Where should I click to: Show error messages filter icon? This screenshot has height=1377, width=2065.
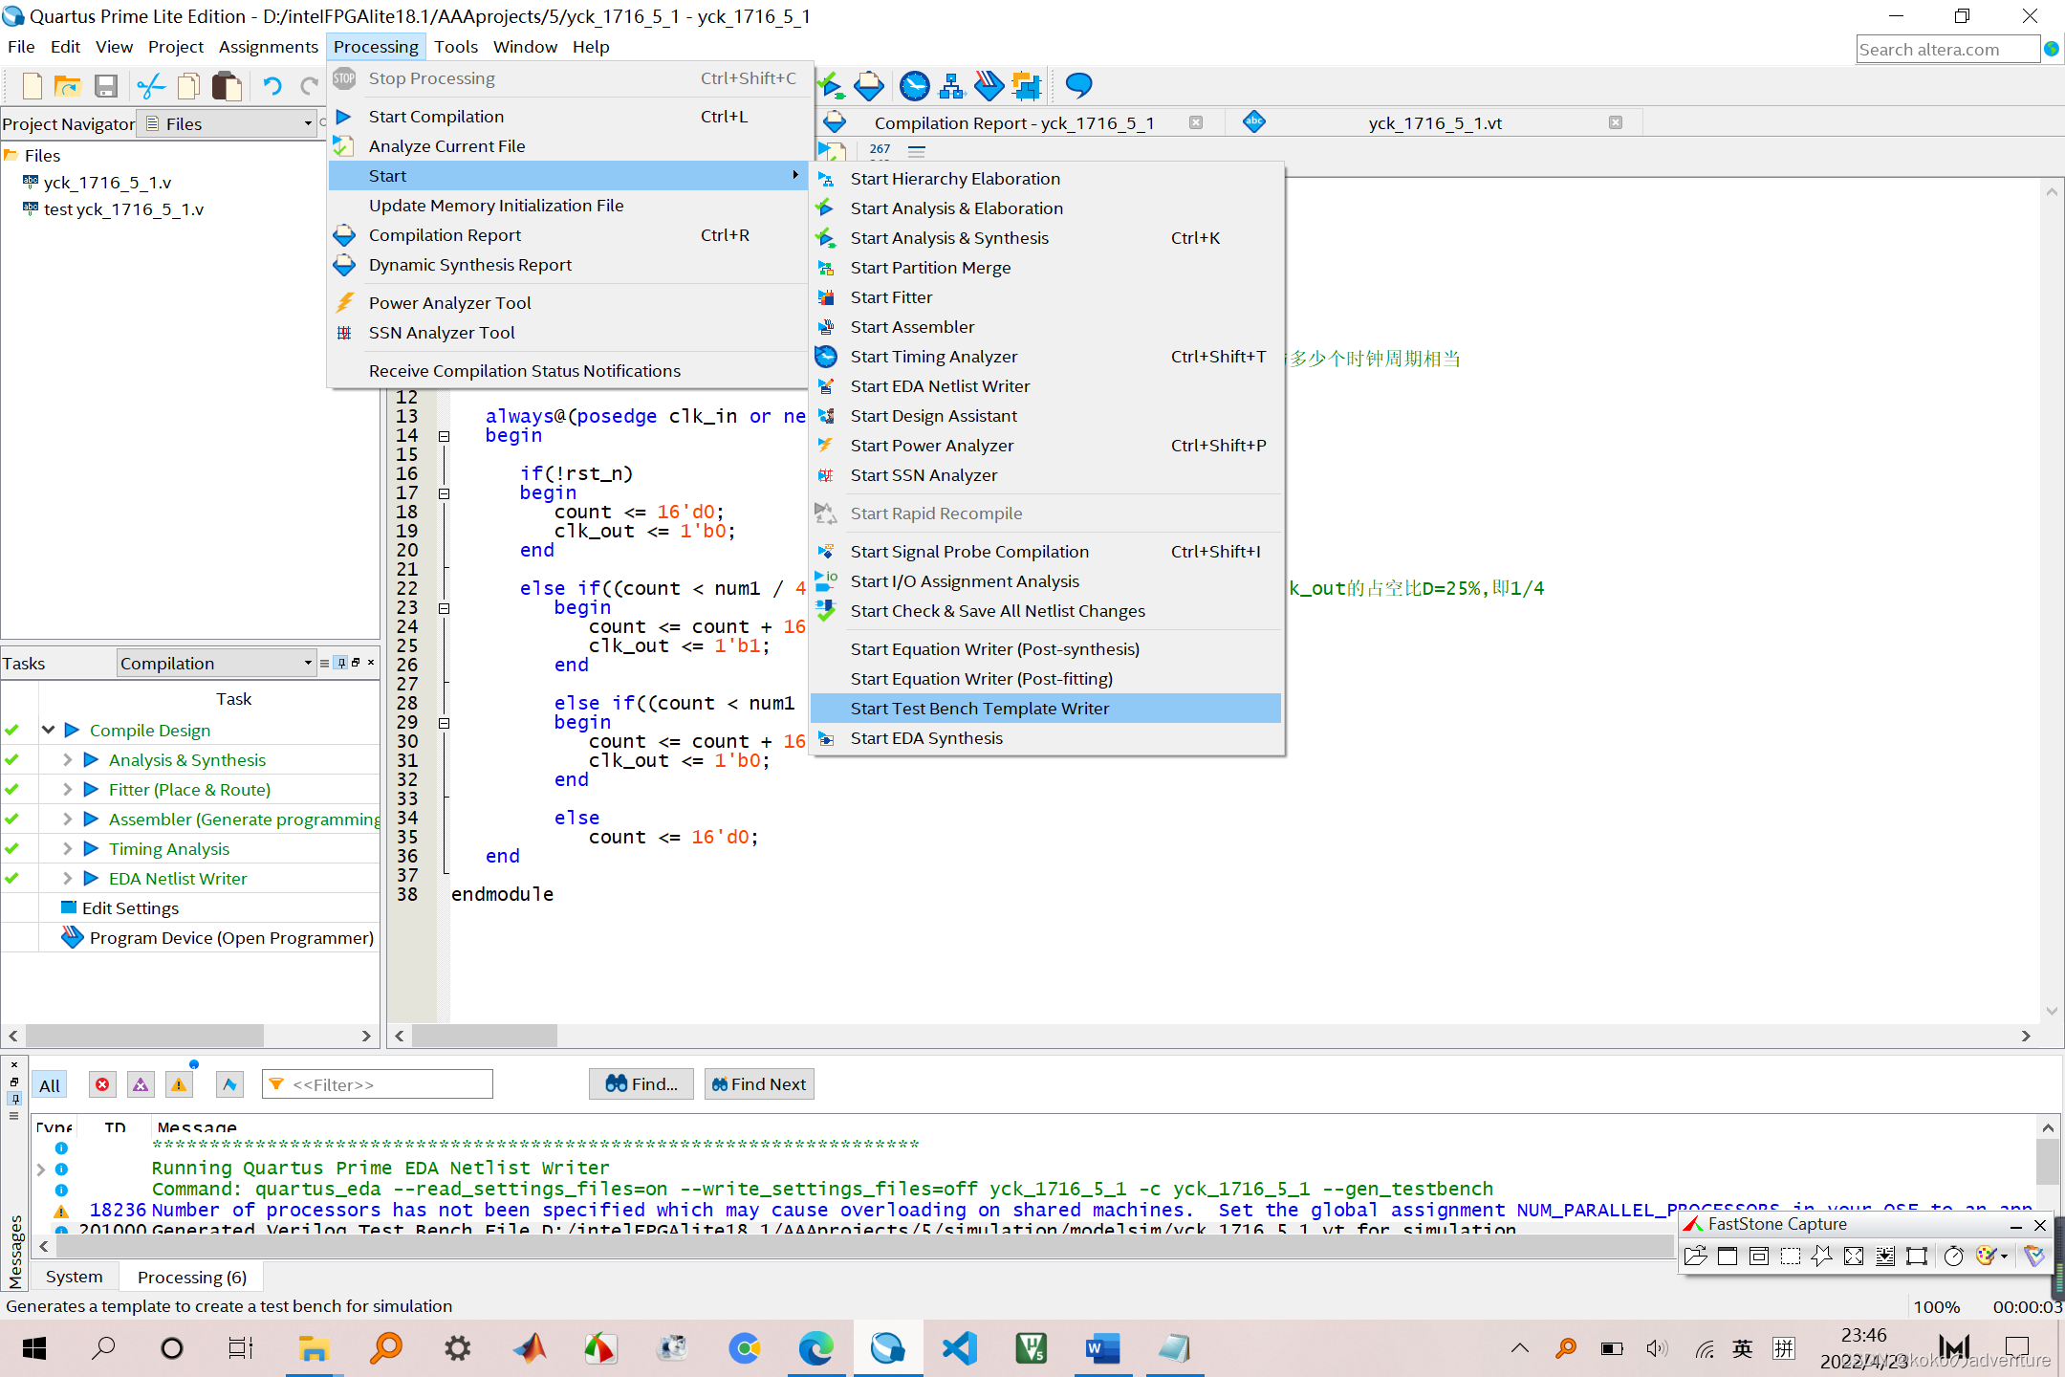[102, 1084]
